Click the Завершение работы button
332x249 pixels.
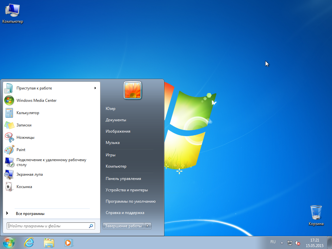[x=124, y=226]
